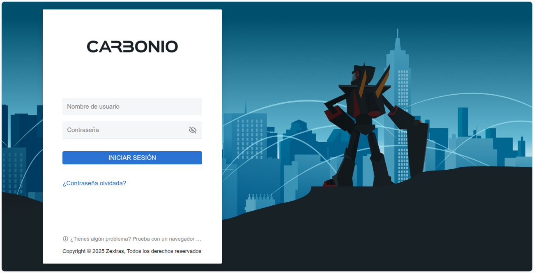Open the ¿Contraseña olvidada? link
The image size is (534, 273).
point(94,183)
